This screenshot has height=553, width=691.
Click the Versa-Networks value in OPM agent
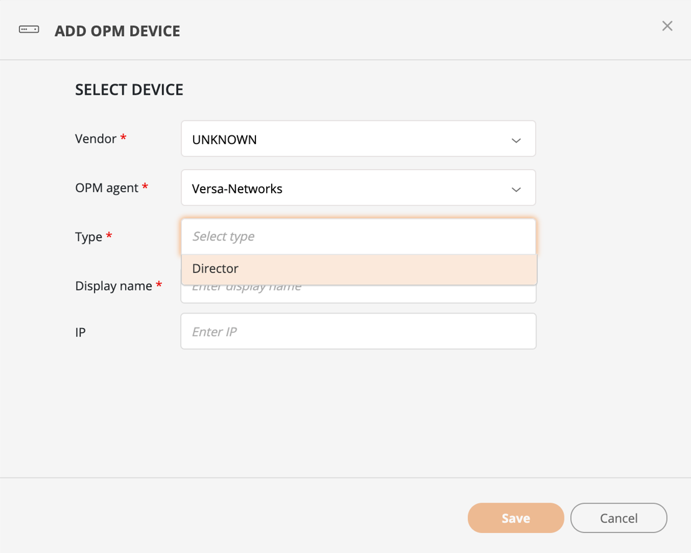[x=237, y=189]
